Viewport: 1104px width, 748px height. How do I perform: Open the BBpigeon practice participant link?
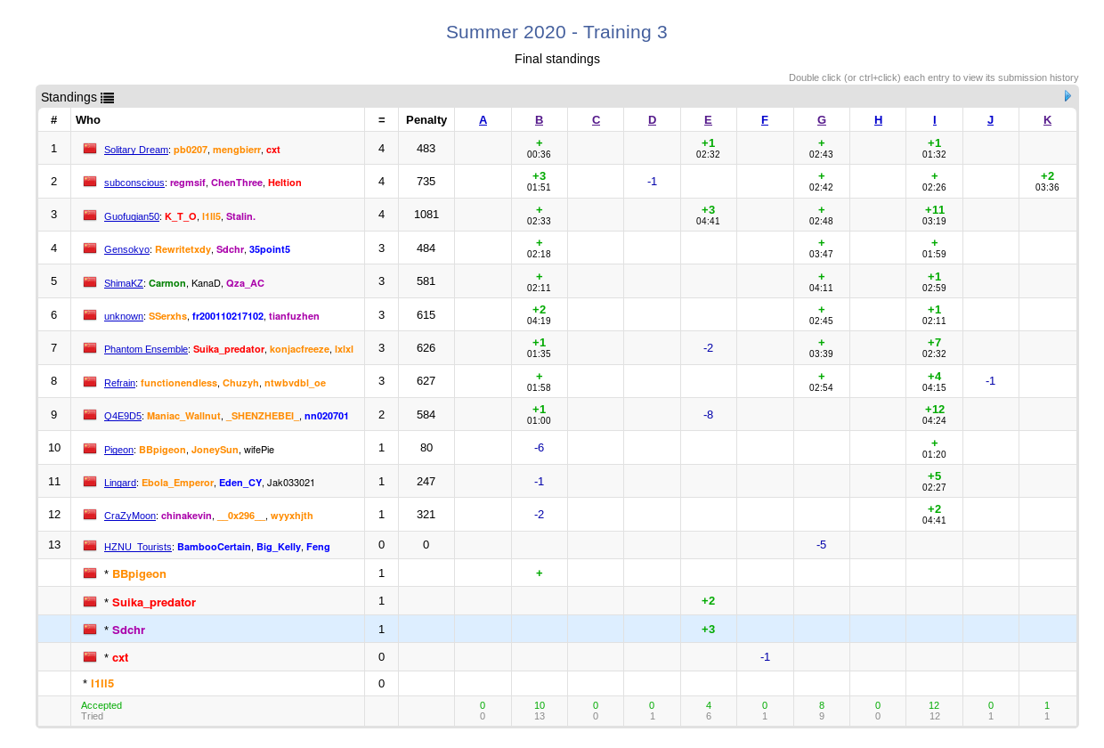coord(139,574)
